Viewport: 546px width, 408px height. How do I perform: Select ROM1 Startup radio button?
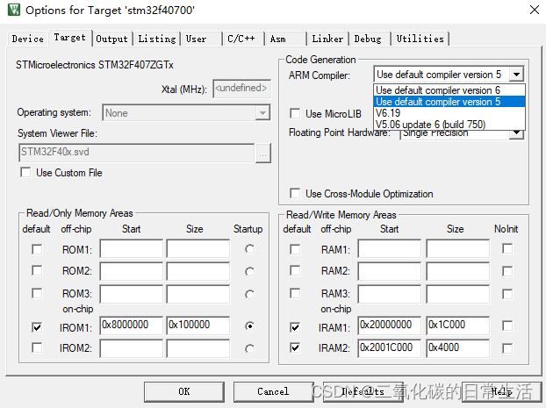click(249, 249)
